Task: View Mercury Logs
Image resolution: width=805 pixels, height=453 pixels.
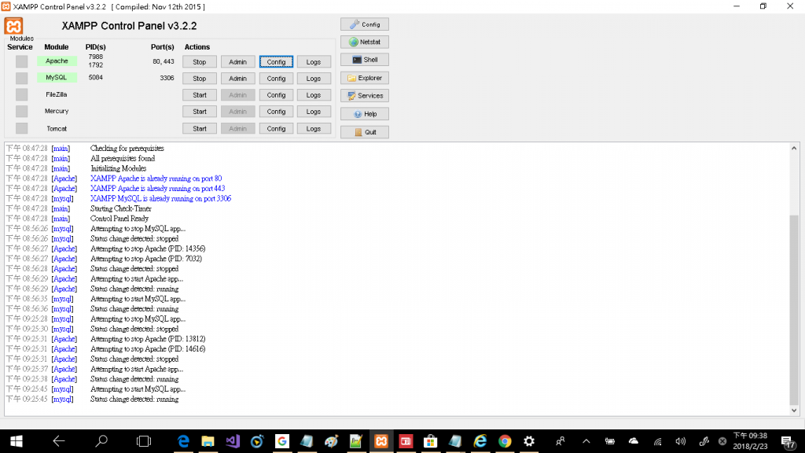Action: pyautogui.click(x=314, y=112)
